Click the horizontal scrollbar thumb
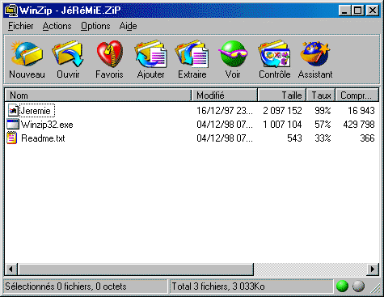This screenshot has width=384, height=297. (136, 269)
